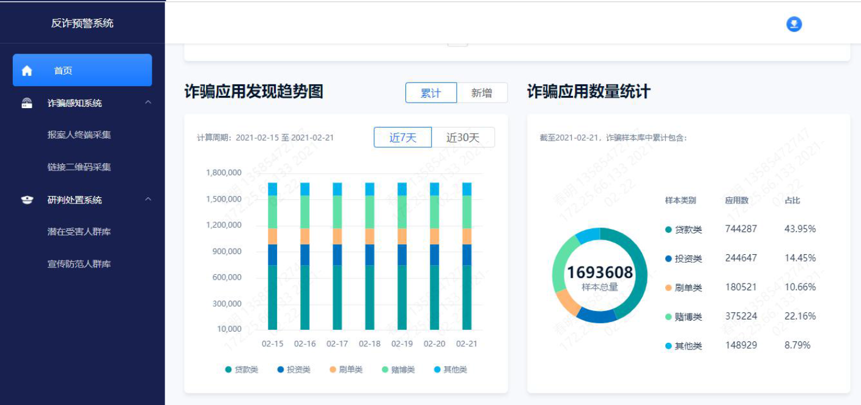
Task: Collapse the 研判处置系统 menu chevron
Action: 148,199
